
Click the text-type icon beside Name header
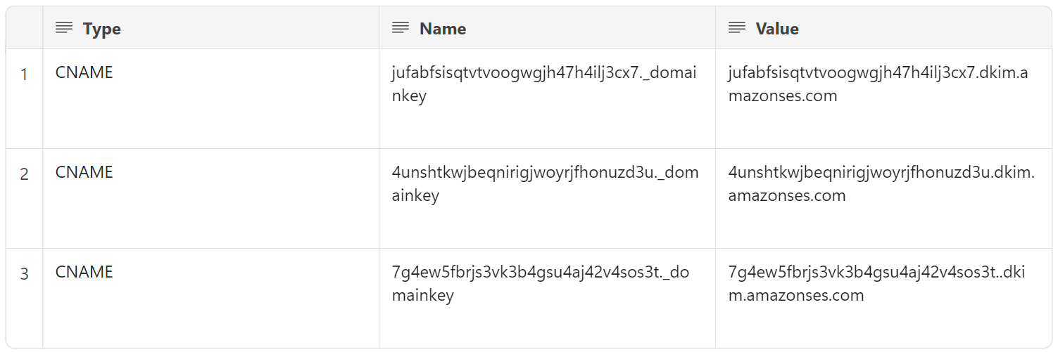click(x=401, y=28)
